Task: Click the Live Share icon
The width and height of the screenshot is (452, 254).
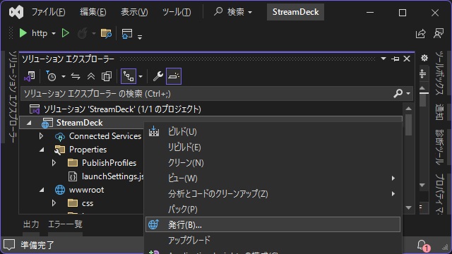Action: point(421,33)
